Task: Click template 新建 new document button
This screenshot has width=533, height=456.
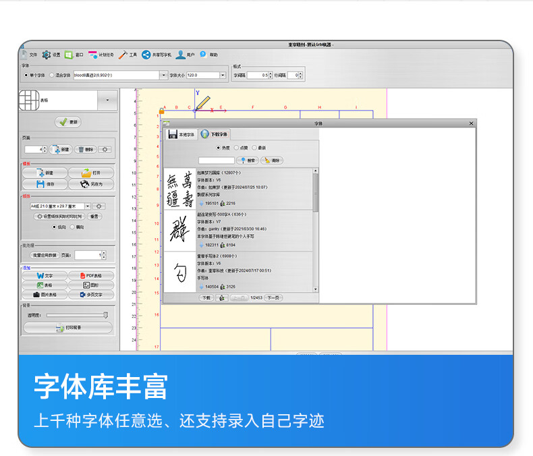Action: coord(45,173)
